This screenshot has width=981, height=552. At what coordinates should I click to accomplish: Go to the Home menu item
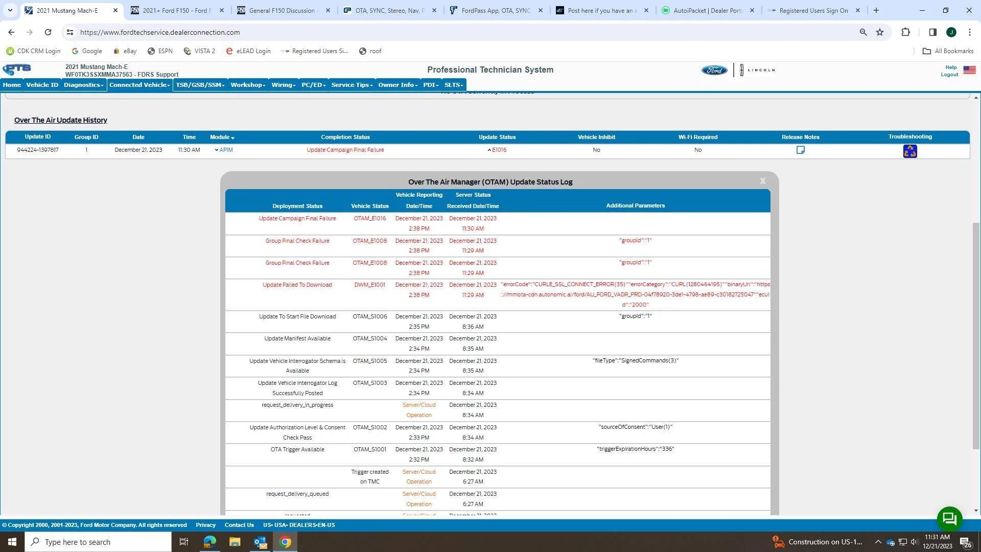(x=12, y=85)
